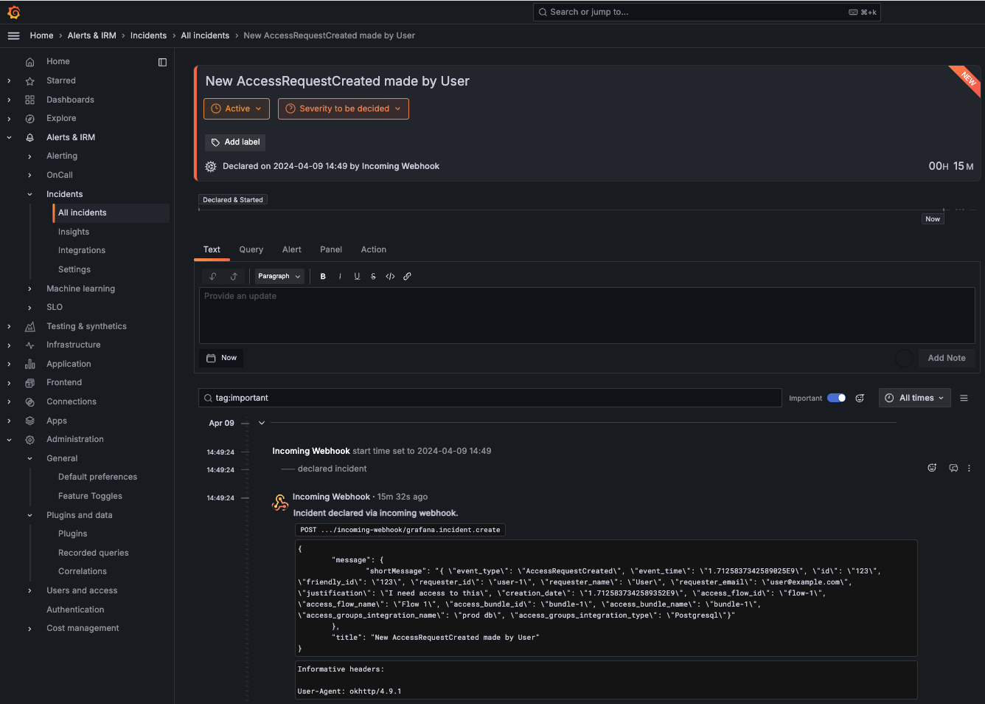The image size is (985, 704).
Task: Switch to the Query tab
Action: tap(251, 249)
